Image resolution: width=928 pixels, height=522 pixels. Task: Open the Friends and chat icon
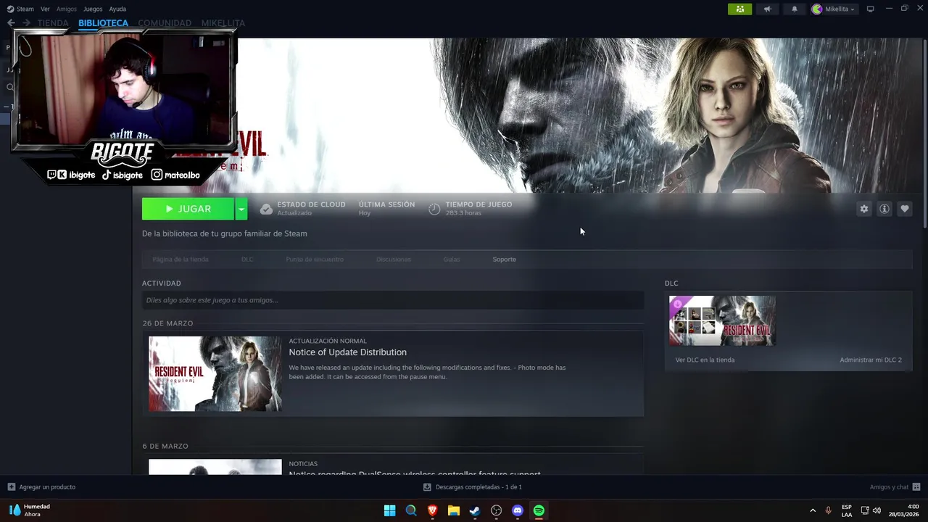916,487
